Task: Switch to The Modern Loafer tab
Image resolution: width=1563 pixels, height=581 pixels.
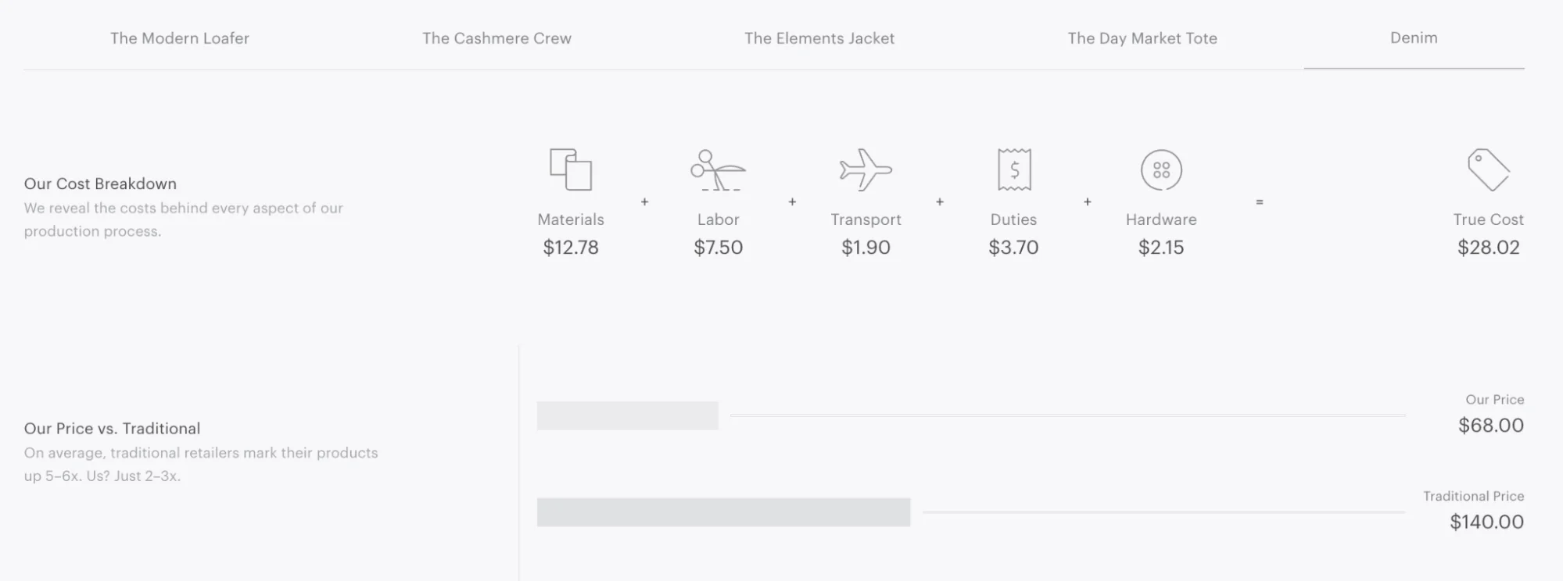Action: [180, 38]
